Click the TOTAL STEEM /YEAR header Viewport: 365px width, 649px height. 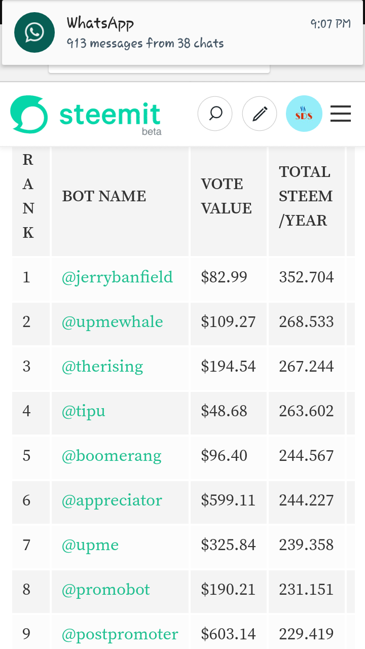(305, 196)
